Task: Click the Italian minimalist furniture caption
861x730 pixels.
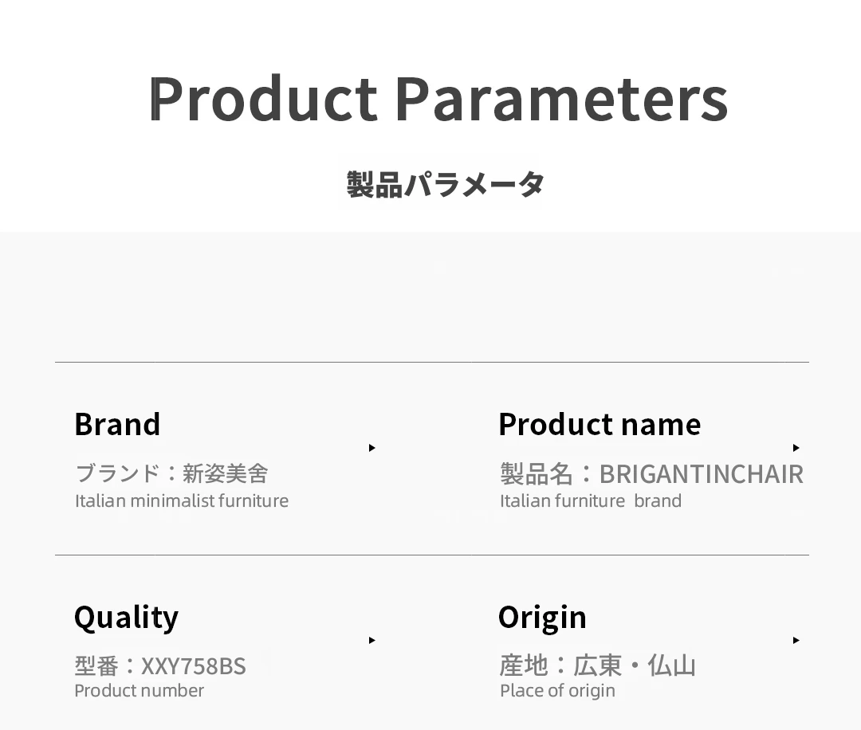Action: (x=182, y=500)
